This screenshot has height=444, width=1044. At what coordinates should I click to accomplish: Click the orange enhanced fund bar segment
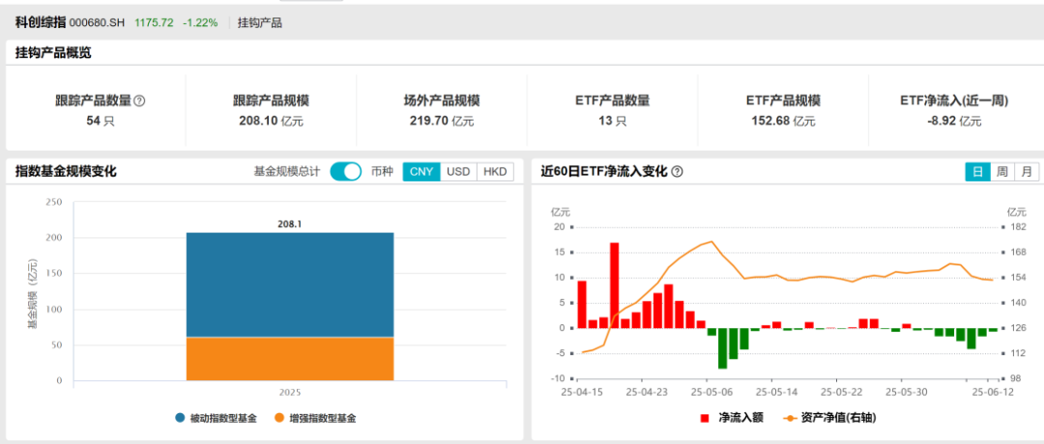[x=290, y=358]
